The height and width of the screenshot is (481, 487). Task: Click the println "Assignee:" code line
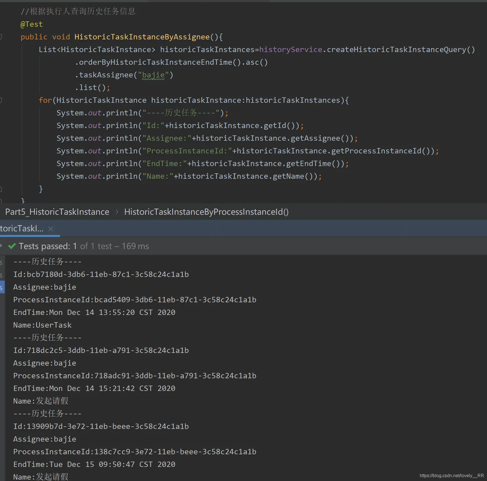pyautogui.click(x=207, y=138)
